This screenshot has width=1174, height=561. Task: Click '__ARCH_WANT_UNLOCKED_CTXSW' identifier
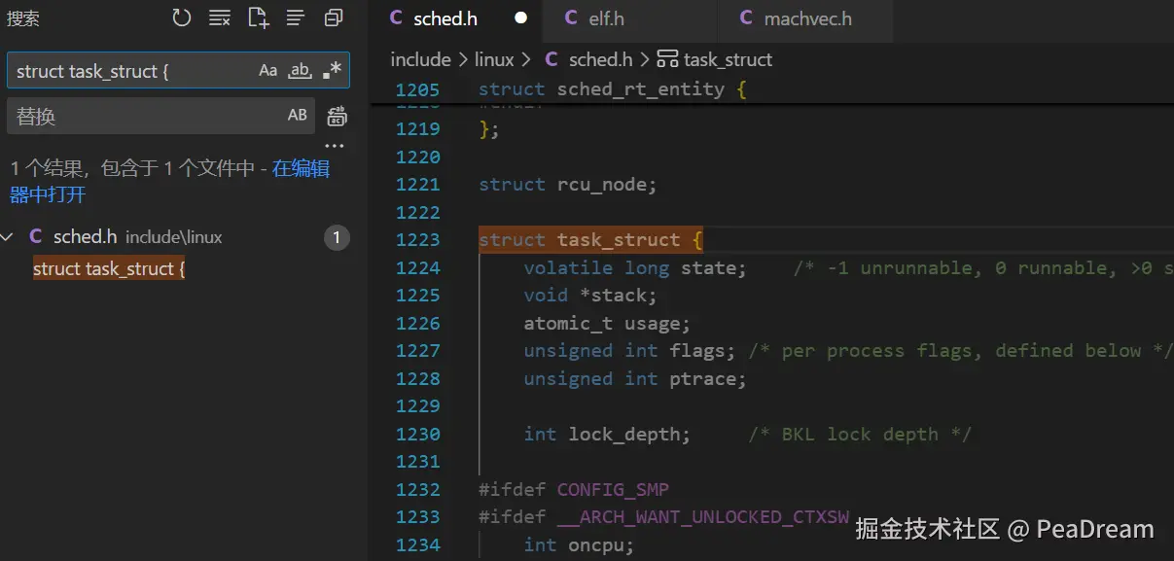pos(703,517)
